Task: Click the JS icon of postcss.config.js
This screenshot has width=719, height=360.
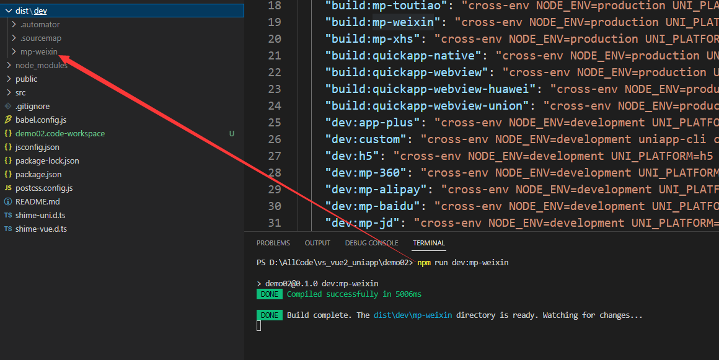Action: 8,188
